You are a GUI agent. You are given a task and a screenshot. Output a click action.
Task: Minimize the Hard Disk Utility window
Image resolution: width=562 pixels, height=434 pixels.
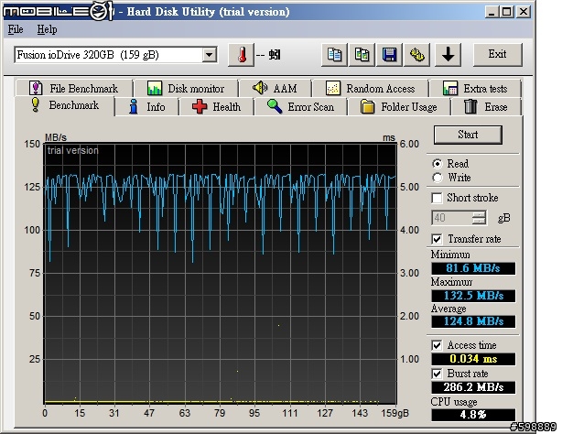point(492,12)
